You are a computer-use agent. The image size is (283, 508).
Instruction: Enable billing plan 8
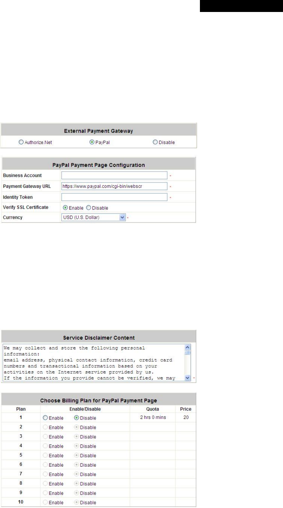(45, 484)
